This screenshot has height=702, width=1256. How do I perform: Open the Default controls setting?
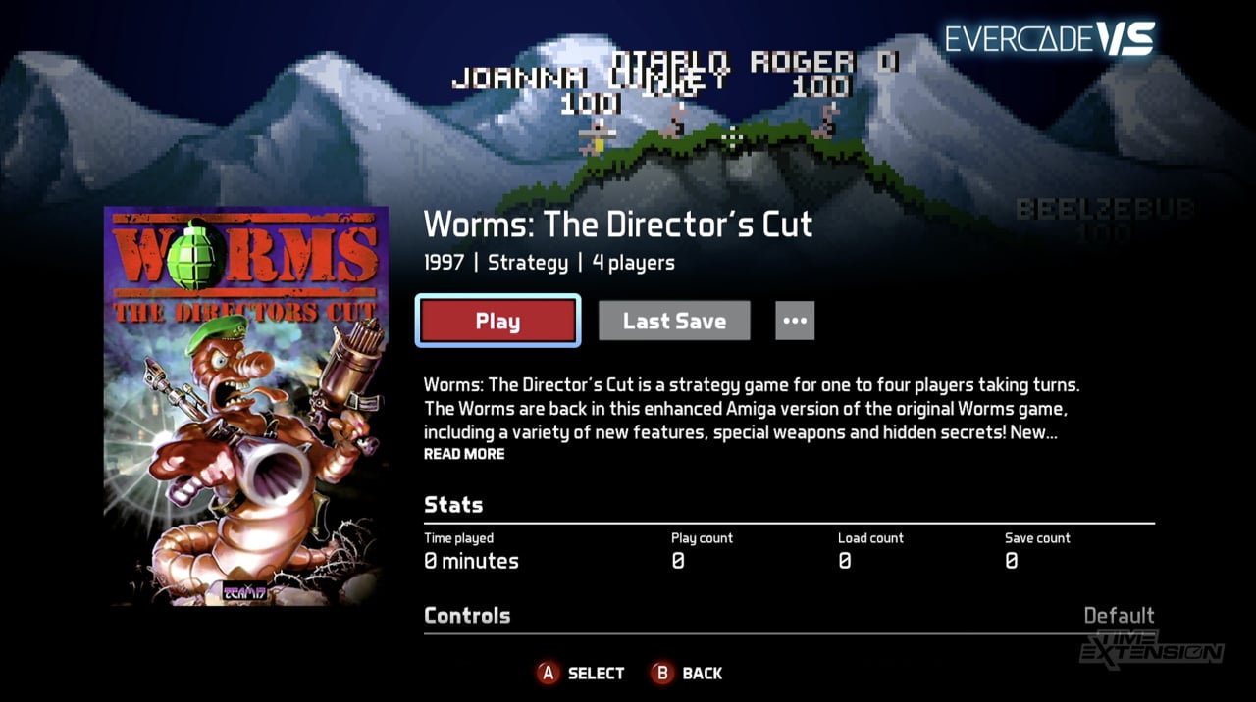tap(1119, 616)
